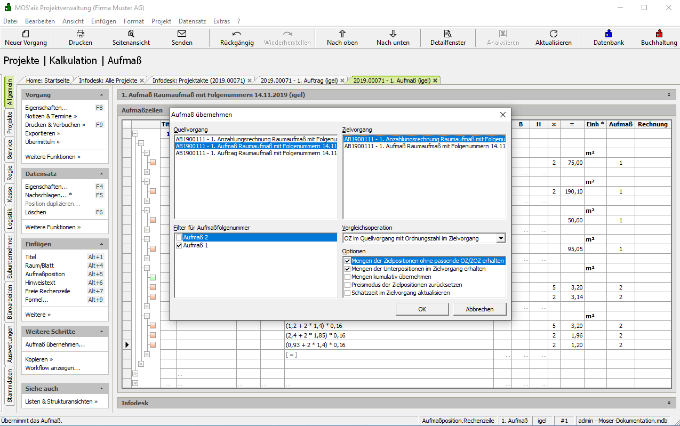Click the Rückgängig undo icon
This screenshot has height=426, width=680.
[x=237, y=34]
